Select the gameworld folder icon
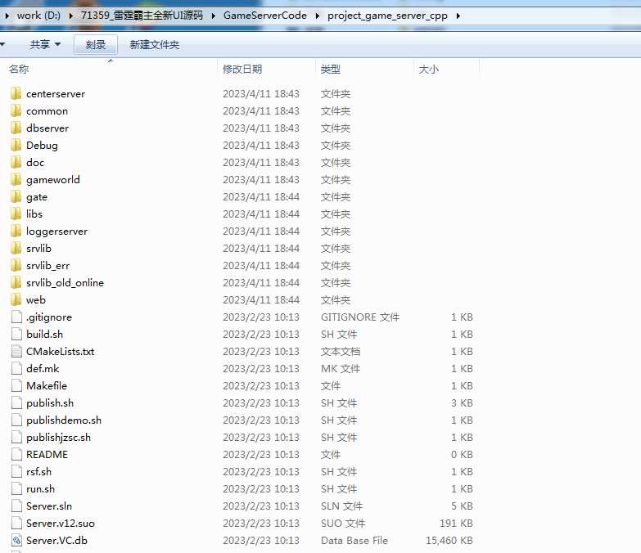641x553 pixels. click(16, 180)
